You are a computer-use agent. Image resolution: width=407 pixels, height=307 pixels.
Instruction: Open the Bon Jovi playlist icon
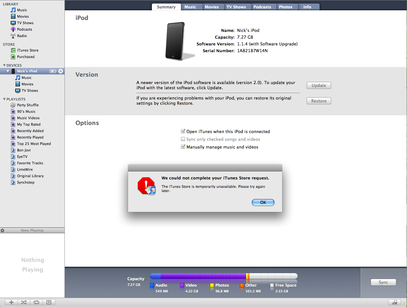point(13,150)
